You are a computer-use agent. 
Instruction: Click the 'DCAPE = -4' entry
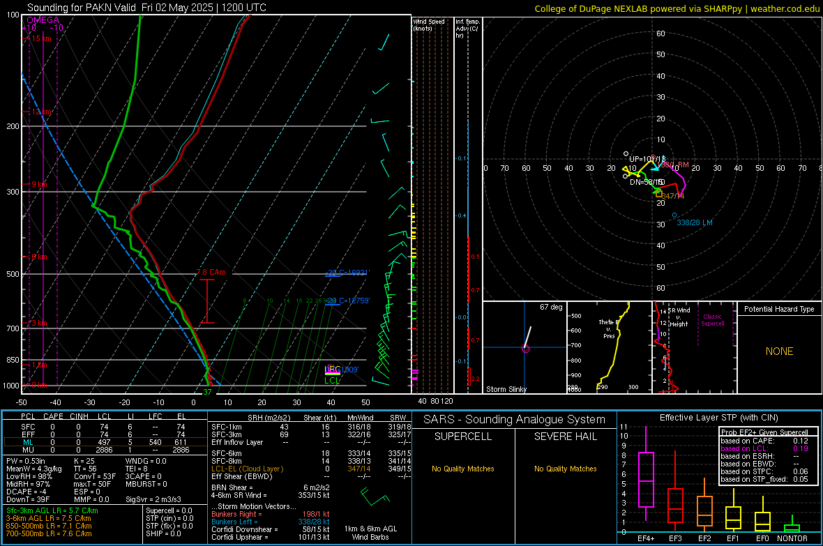pos(27,492)
